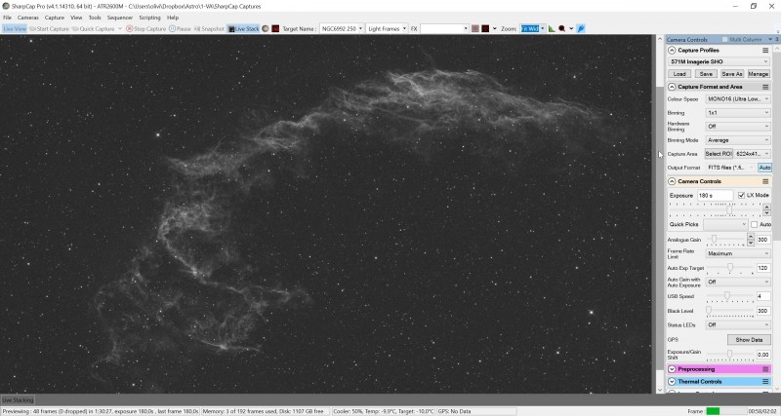Screen dimensions: 781x416
Task: Open the Binning Mode Average dropdown
Action: pyautogui.click(x=738, y=140)
